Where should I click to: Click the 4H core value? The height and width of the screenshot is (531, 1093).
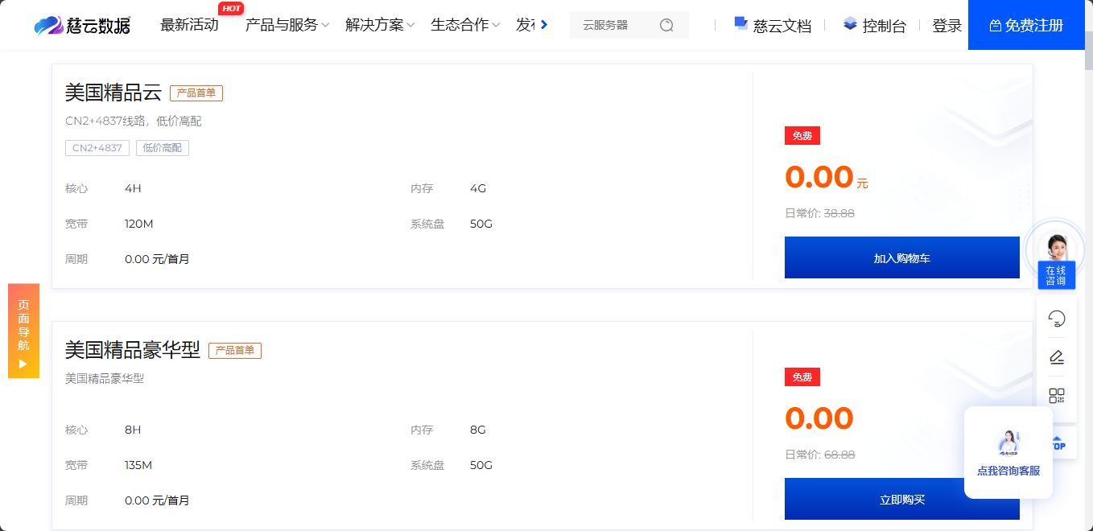tap(133, 188)
